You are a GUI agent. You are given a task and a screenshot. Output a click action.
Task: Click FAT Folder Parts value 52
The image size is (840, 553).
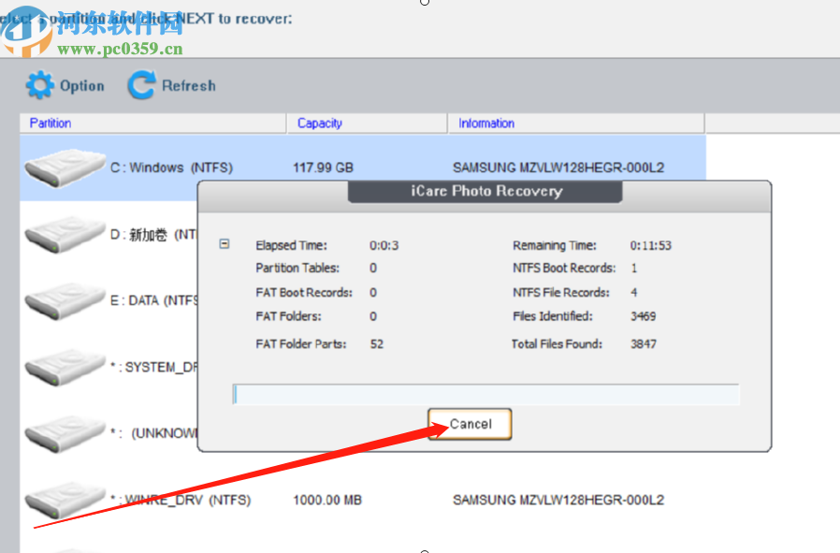tap(377, 344)
